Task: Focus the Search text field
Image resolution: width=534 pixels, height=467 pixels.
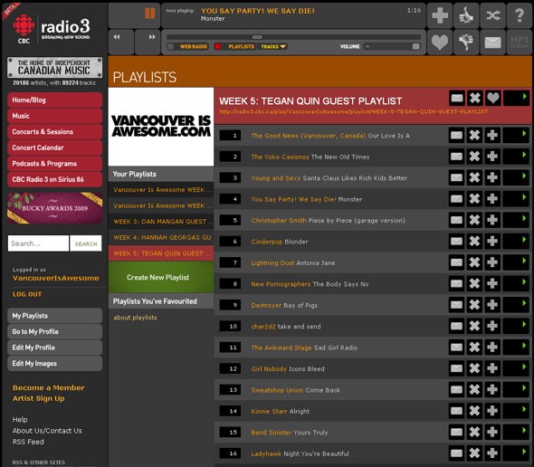Action: (38, 243)
